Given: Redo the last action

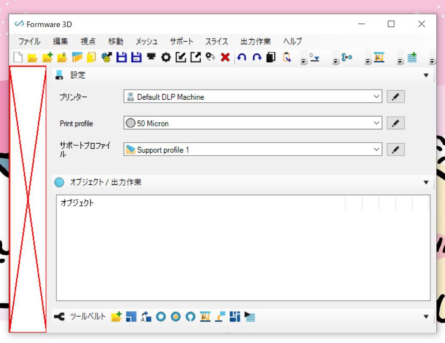Looking at the screenshot, I should click(x=257, y=58).
